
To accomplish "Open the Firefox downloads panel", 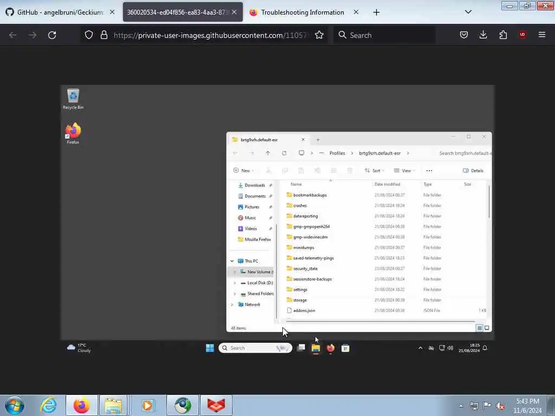I will (483, 35).
